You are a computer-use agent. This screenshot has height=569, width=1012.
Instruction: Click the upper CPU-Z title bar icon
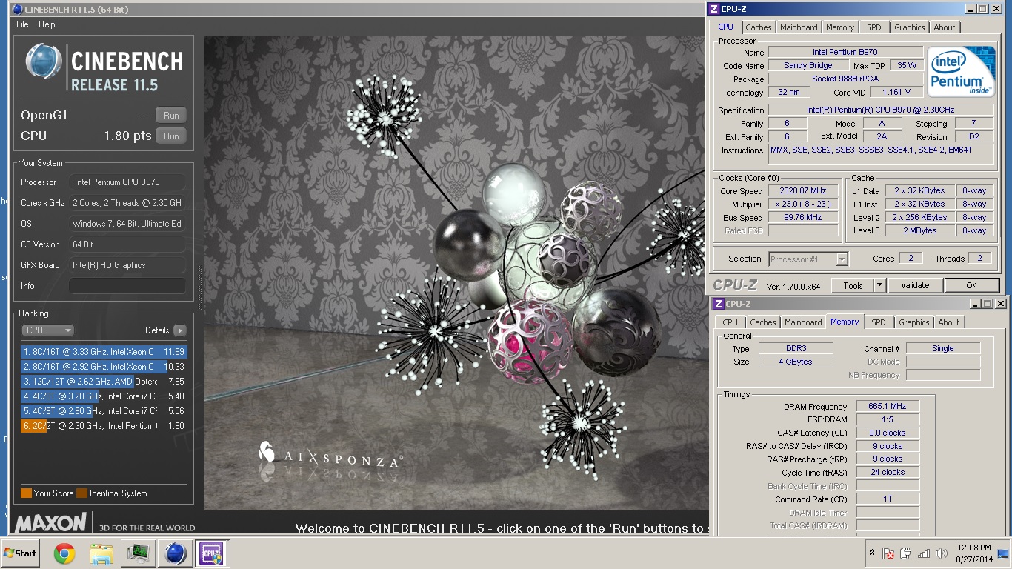[713, 9]
